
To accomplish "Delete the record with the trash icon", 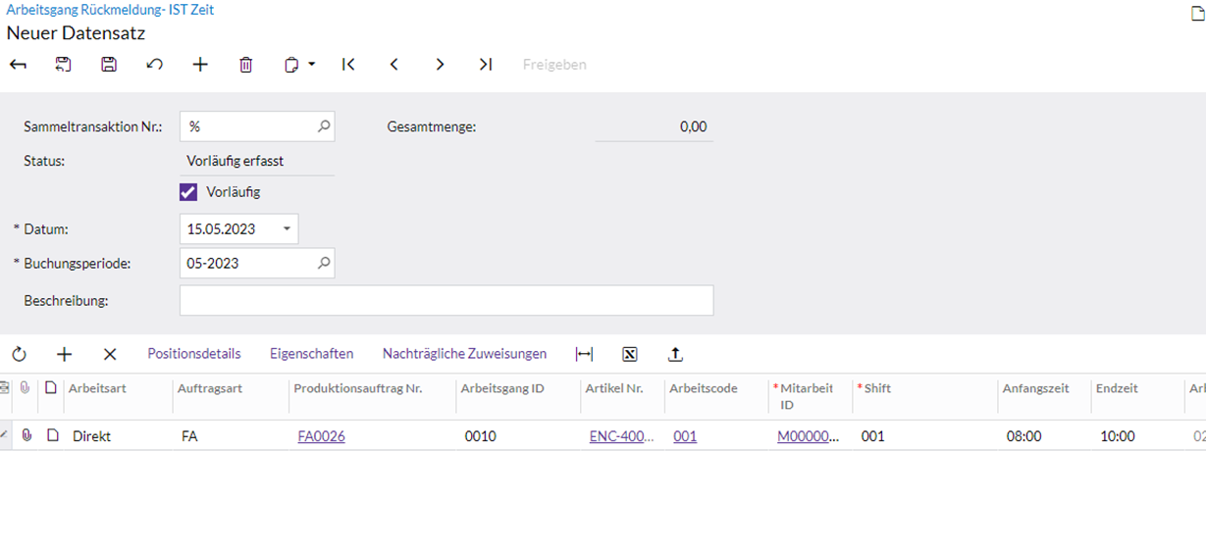I will click(x=245, y=65).
